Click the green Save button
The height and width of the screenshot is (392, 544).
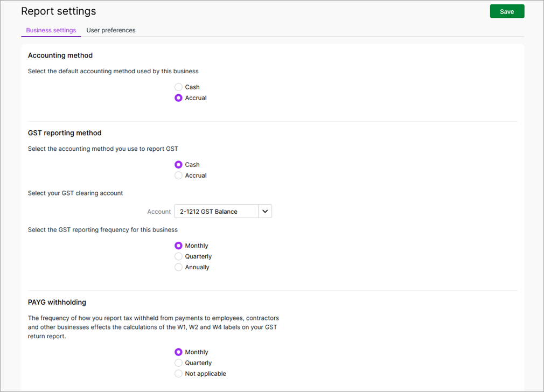point(506,11)
